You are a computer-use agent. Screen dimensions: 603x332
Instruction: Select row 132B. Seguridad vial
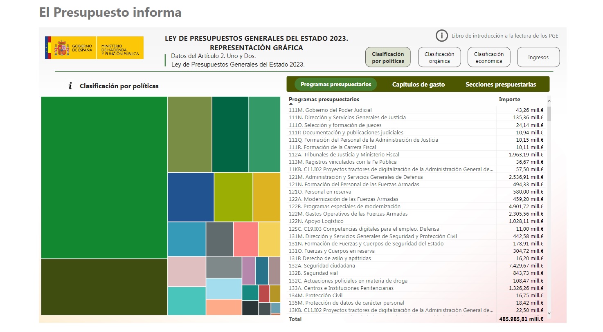coord(417,273)
